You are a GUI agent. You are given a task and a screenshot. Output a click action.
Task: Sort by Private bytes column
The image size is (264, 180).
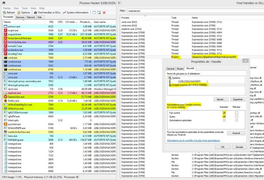[85, 22]
